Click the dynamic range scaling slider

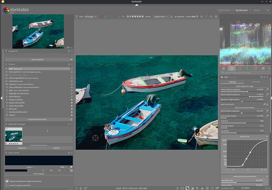(x=242, y=100)
